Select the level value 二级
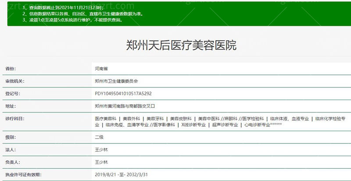The image size is (351, 181). pyautogui.click(x=99, y=137)
